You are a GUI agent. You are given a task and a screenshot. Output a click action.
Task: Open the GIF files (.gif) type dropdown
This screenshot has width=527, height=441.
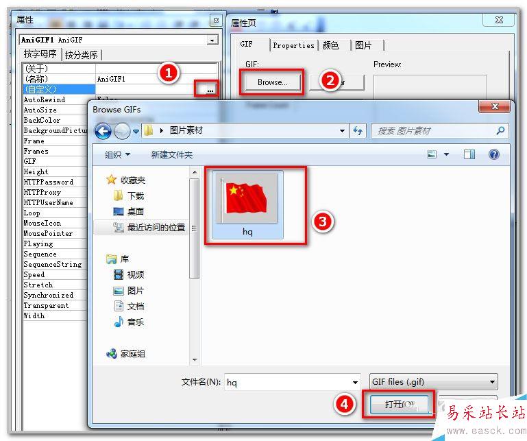tap(433, 382)
